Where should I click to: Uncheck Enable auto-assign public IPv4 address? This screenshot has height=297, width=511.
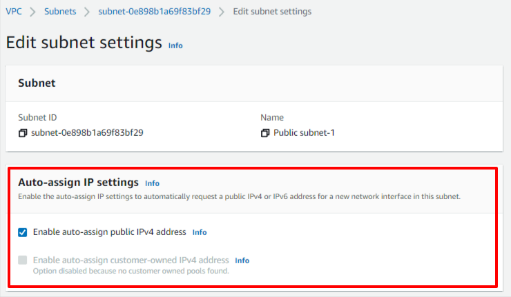click(23, 232)
